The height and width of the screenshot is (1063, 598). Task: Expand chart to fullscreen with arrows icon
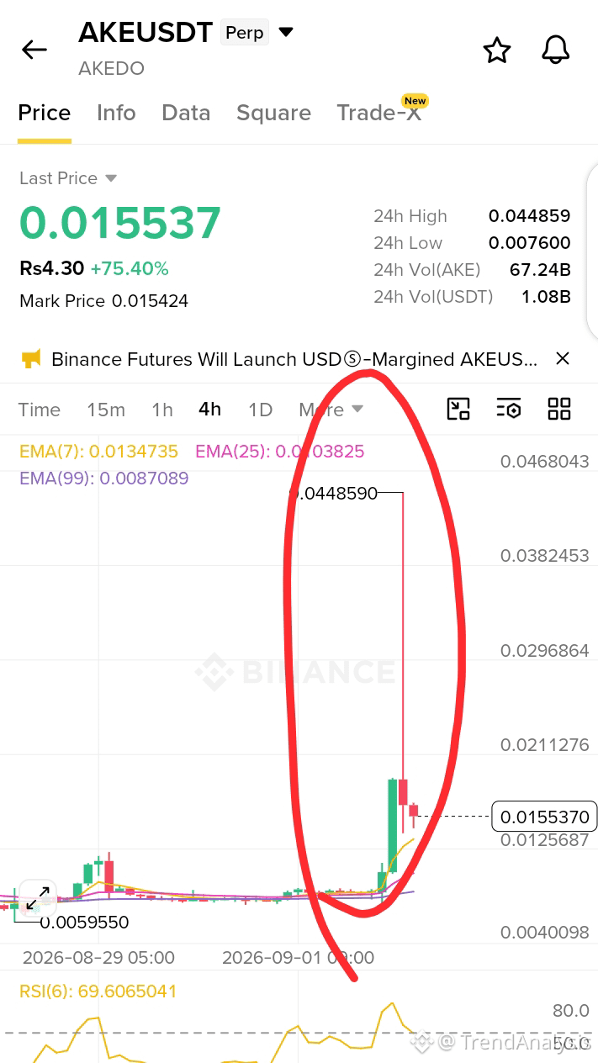37,897
